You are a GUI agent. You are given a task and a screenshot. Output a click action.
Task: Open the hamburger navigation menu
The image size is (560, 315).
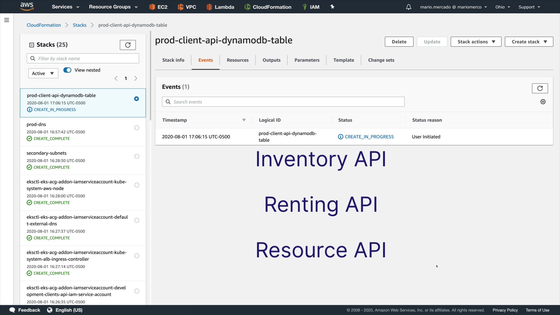pos(7,20)
